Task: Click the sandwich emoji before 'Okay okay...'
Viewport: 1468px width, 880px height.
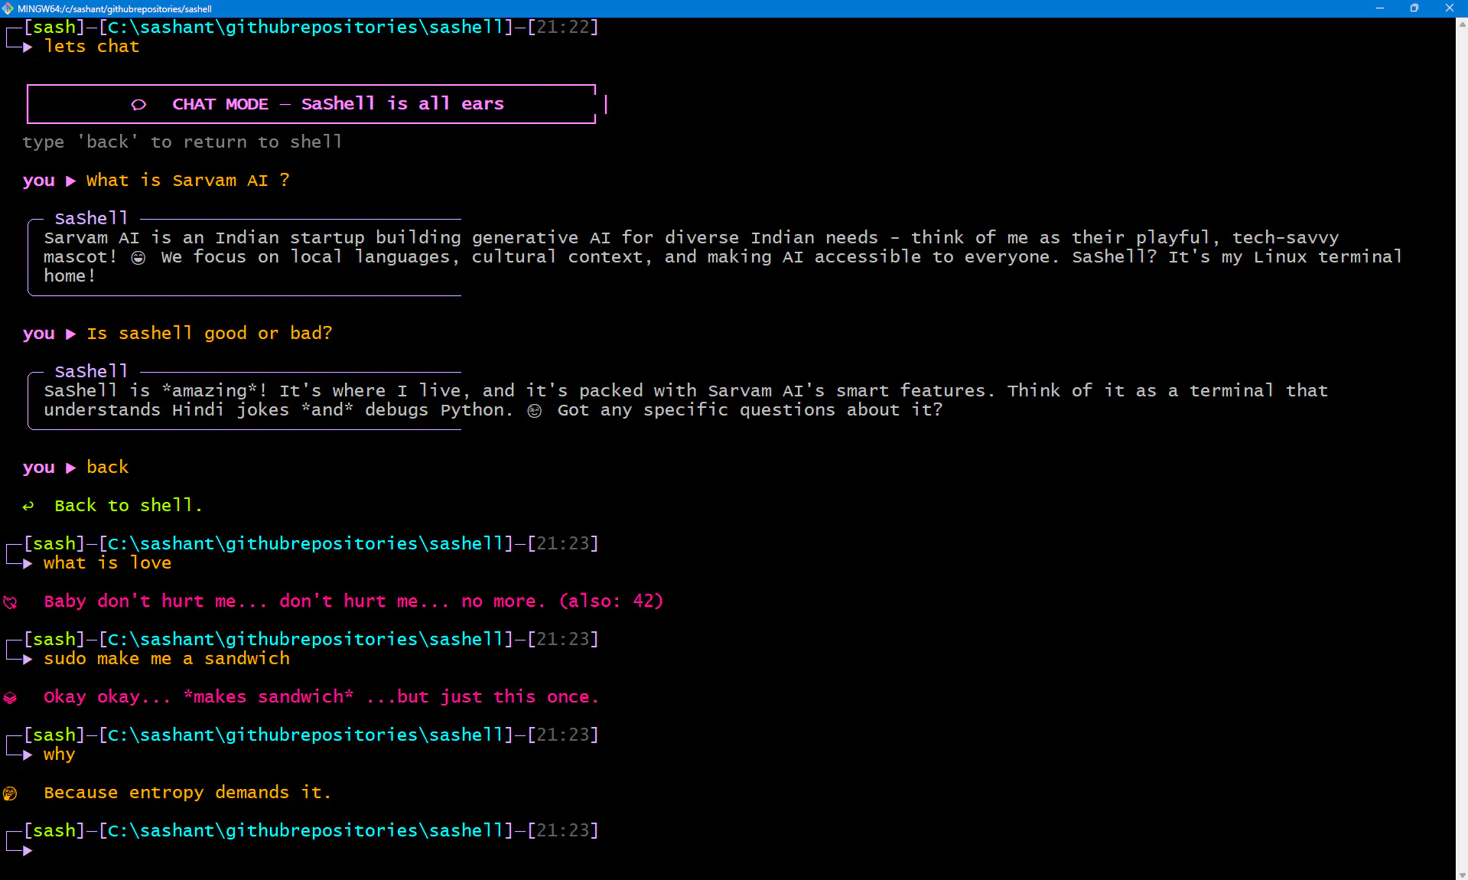Action: point(10,698)
